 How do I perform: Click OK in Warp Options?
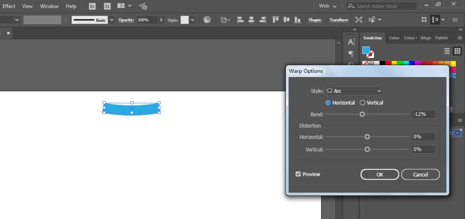(379, 174)
